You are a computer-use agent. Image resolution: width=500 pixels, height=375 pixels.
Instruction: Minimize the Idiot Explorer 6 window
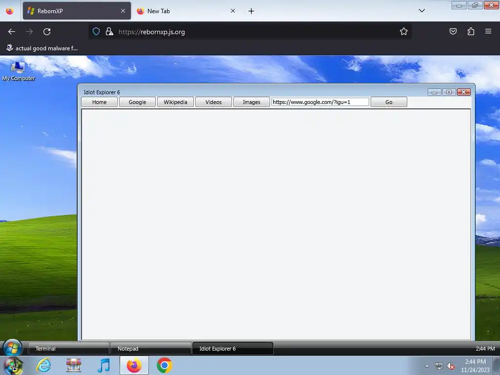[434, 92]
